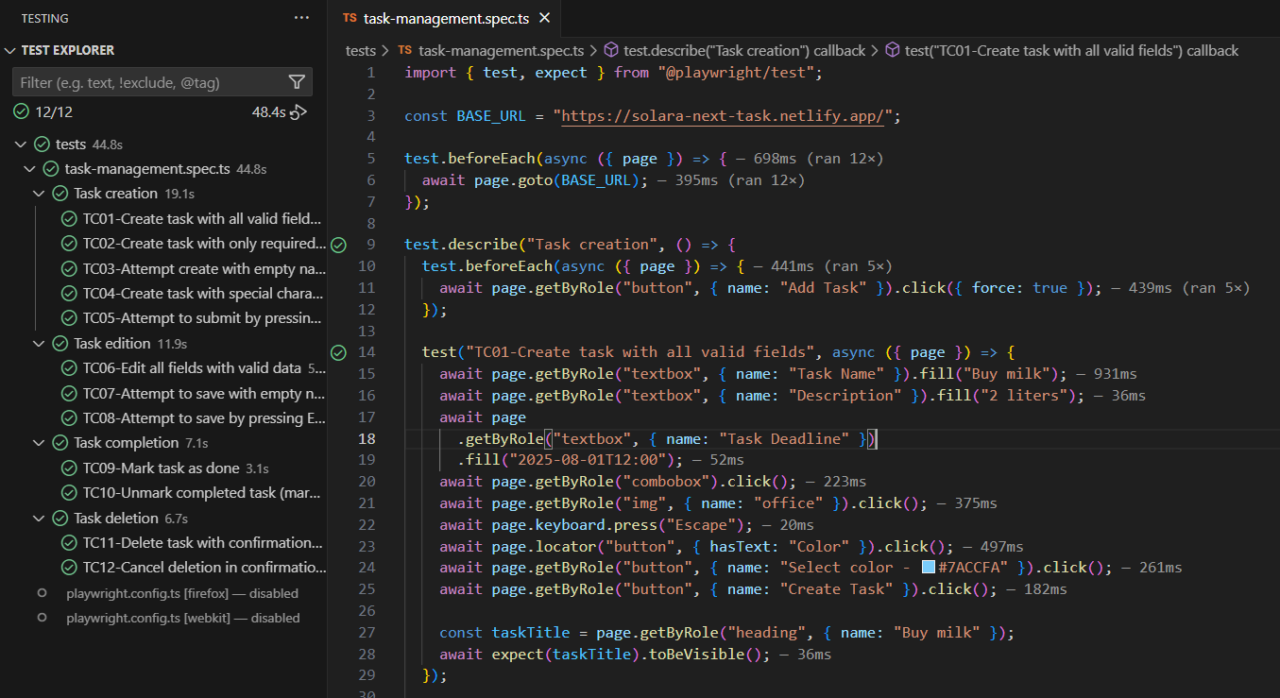Collapse the task-management.spec.ts tree node

coord(30,169)
